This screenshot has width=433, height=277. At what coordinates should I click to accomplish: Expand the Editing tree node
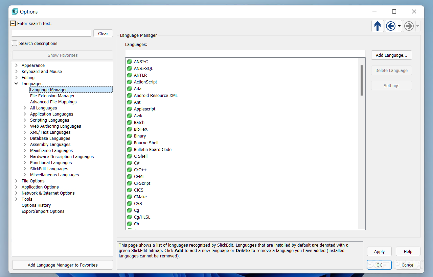pyautogui.click(x=16, y=78)
